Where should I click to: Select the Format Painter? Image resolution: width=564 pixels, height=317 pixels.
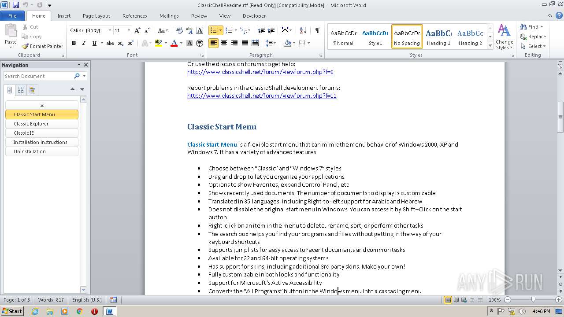click(x=43, y=46)
